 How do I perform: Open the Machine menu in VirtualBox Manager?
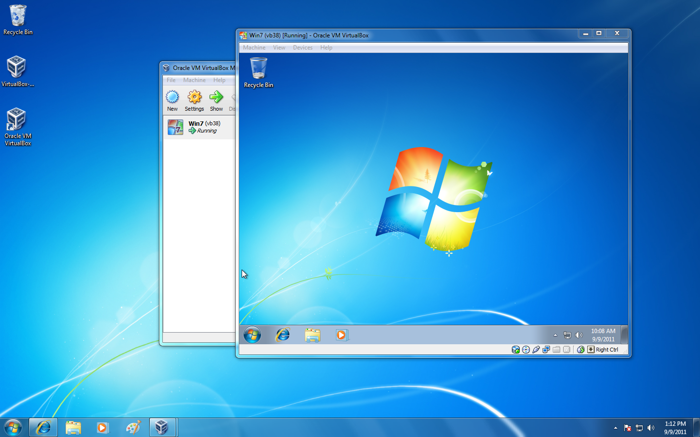tap(194, 80)
